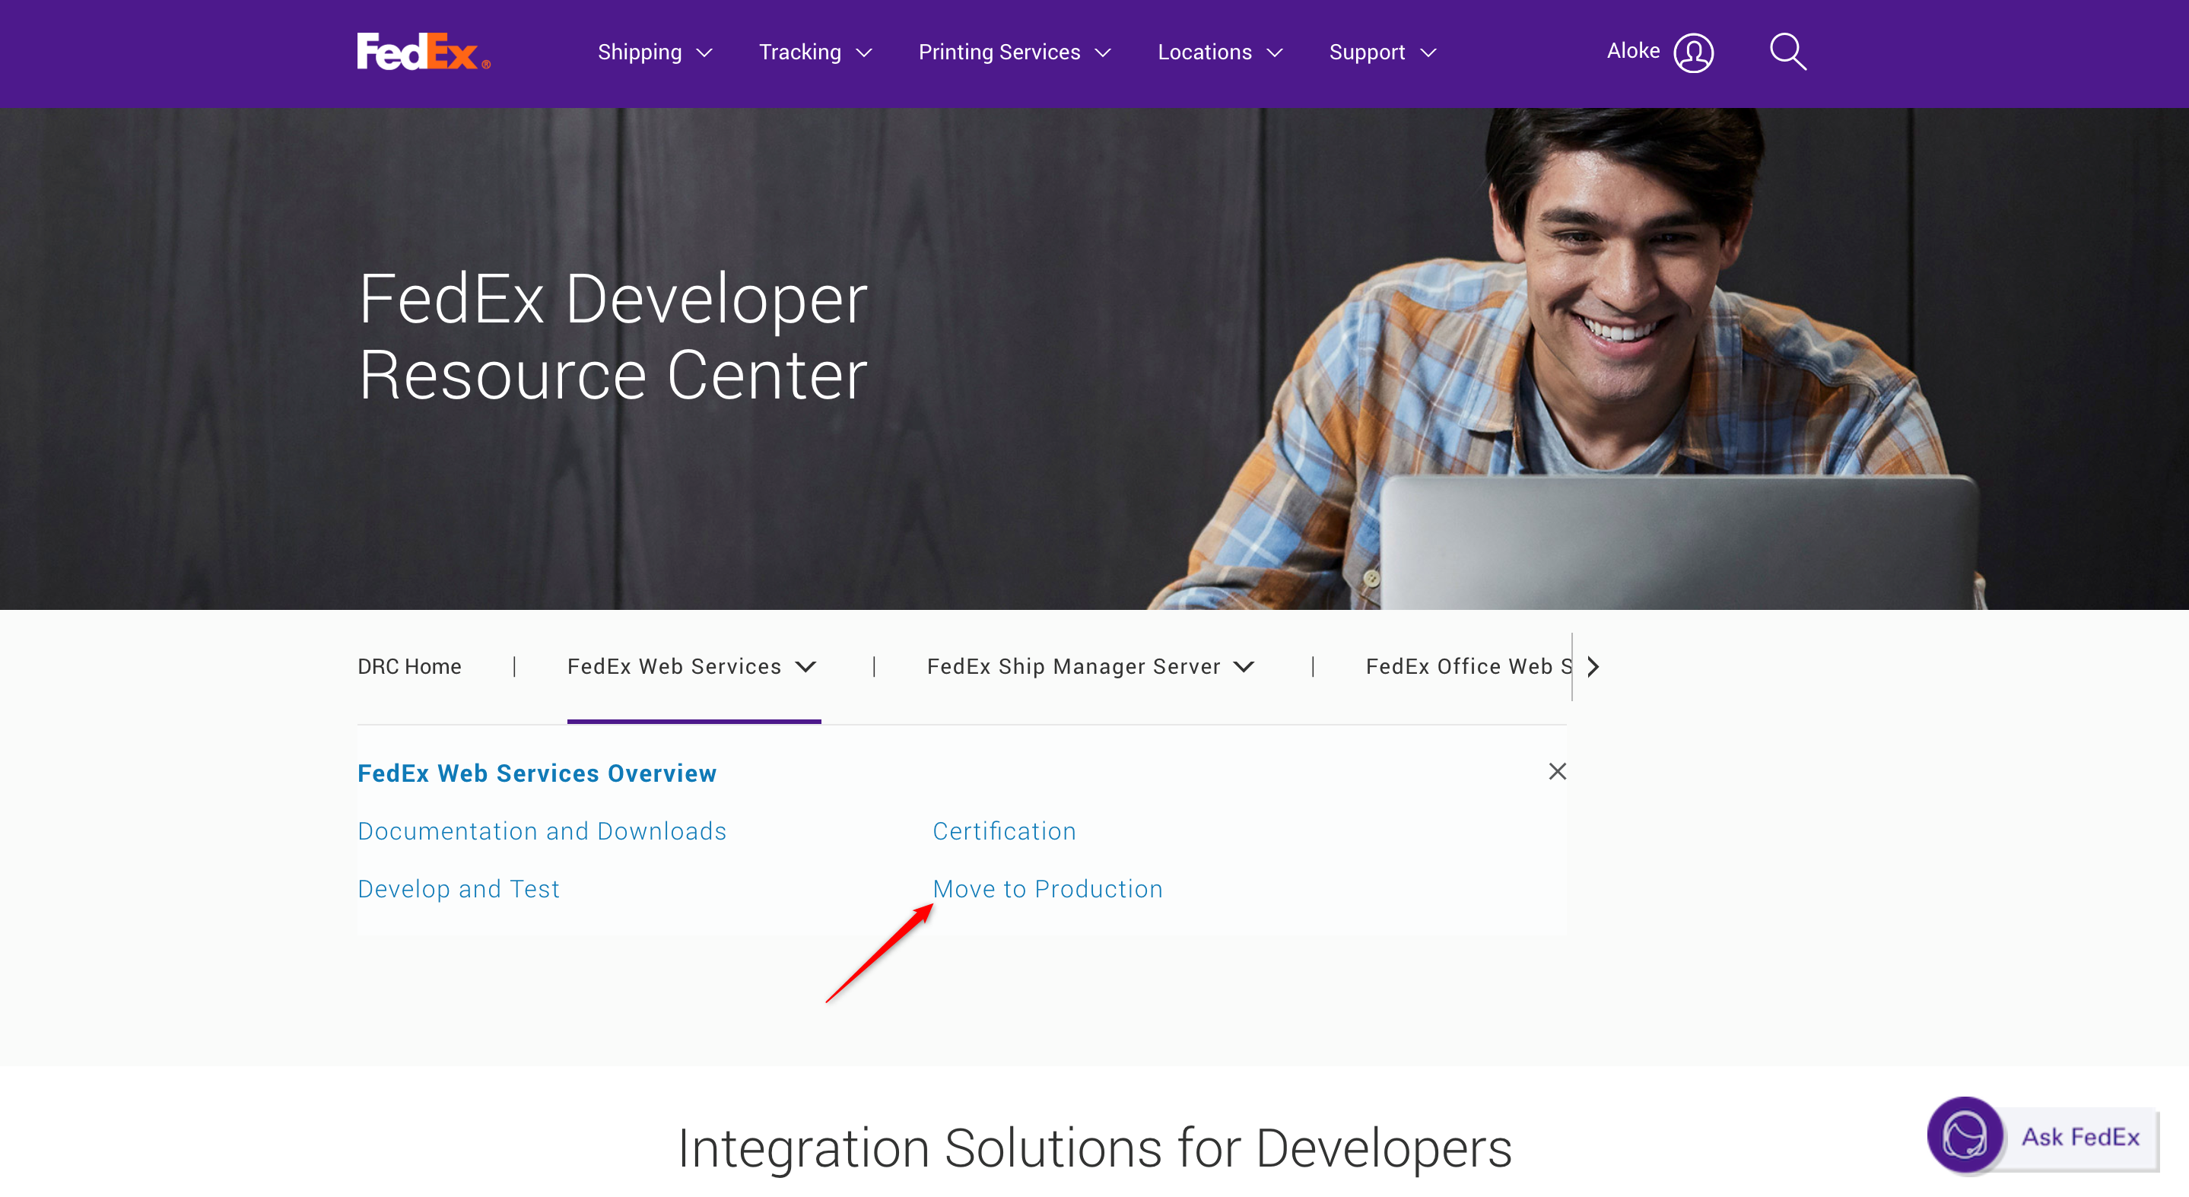The width and height of the screenshot is (2189, 1197).
Task: Open the Ask FedEx chat icon
Action: [x=1964, y=1135]
